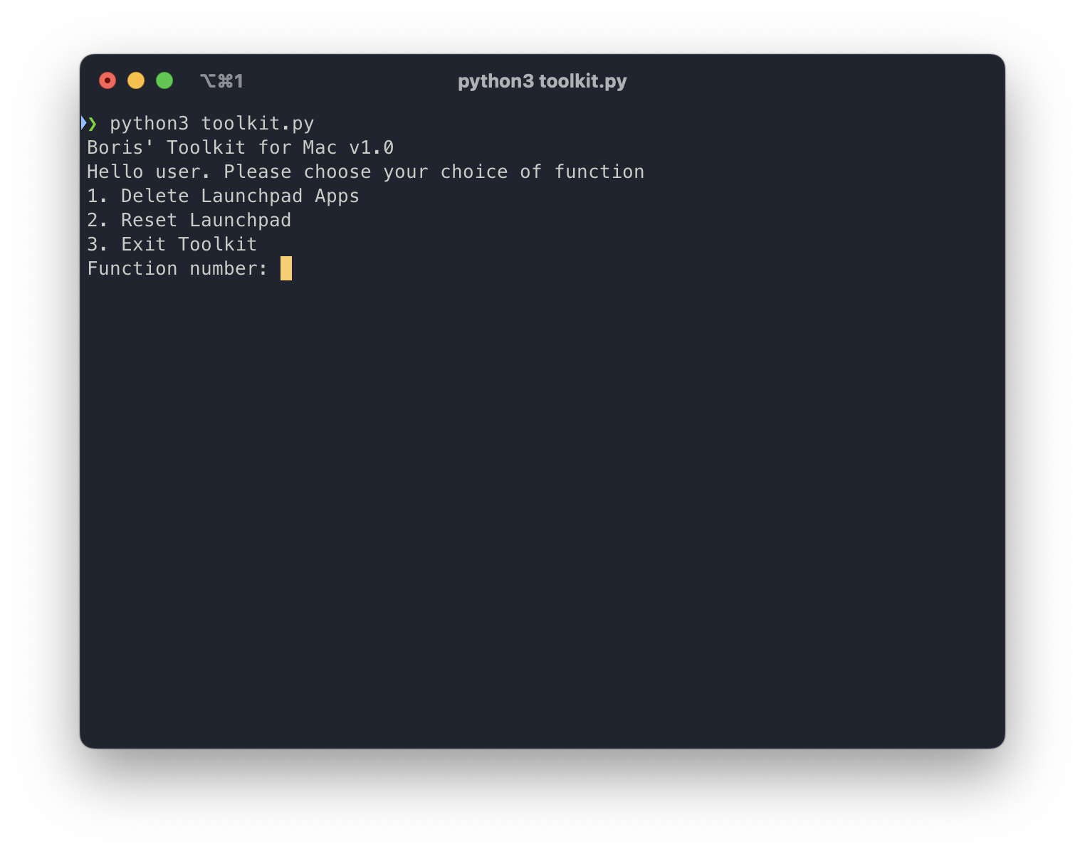Click the red close traffic light
1085x854 pixels.
click(108, 80)
